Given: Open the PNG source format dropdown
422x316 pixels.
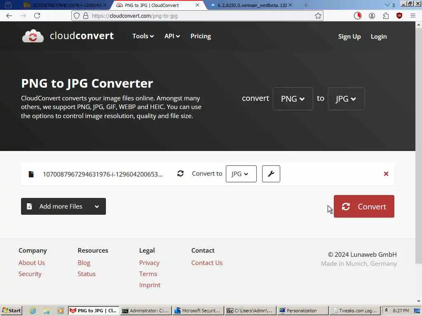Looking at the screenshot, I should click(293, 99).
